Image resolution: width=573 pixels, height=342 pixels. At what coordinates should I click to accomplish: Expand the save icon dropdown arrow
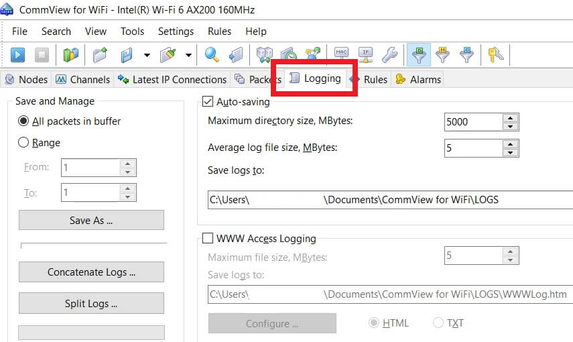click(x=147, y=55)
